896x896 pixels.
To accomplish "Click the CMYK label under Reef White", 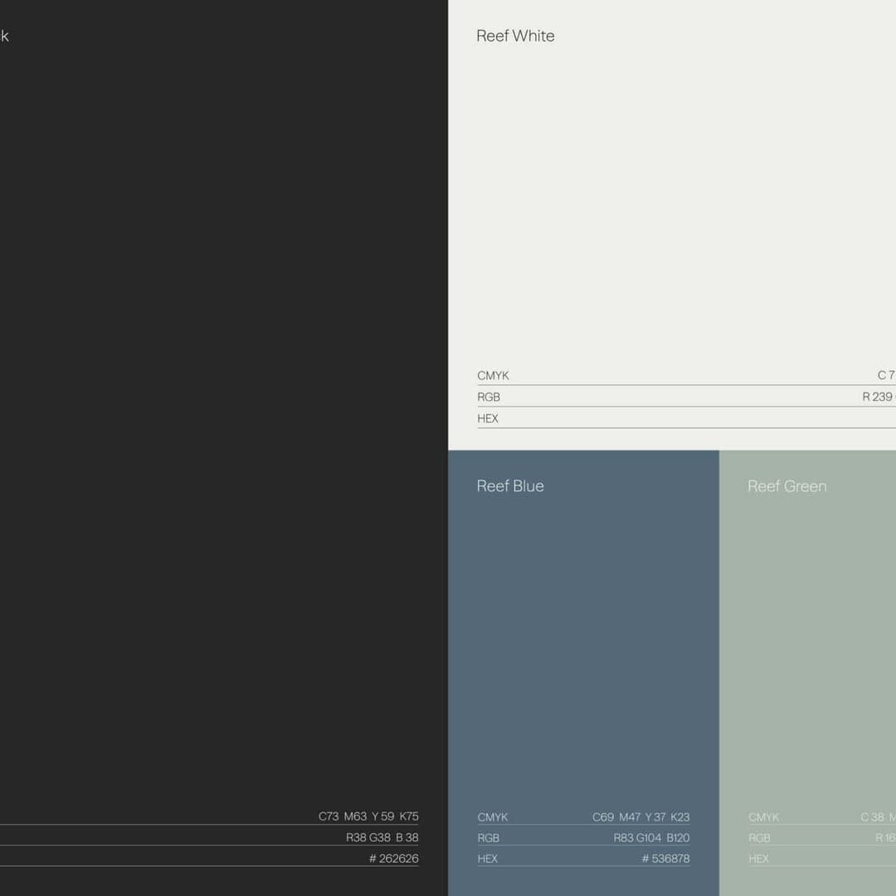I will click(x=493, y=375).
